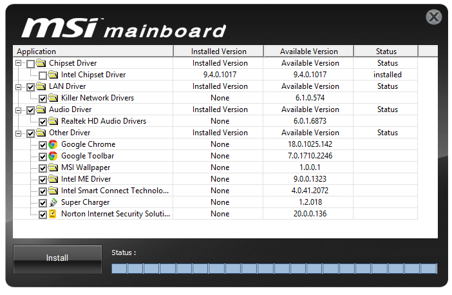Uncheck Killer Network Drivers checkbox

(42, 99)
